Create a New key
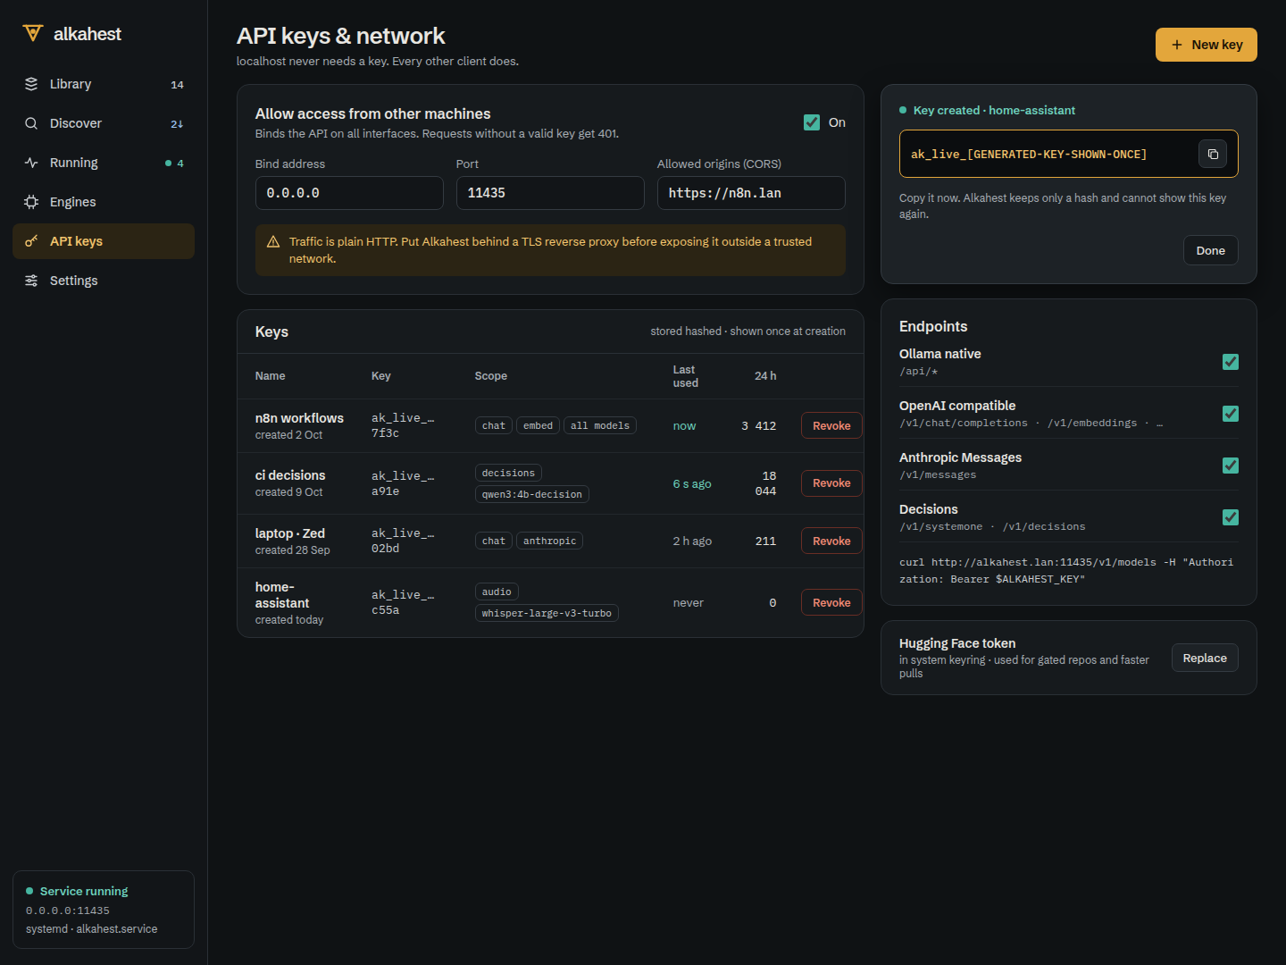 (x=1207, y=45)
